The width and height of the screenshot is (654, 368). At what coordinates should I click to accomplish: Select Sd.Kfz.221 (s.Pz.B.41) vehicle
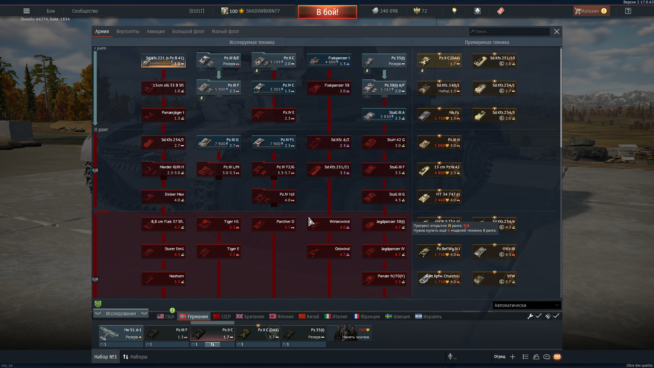[163, 61]
